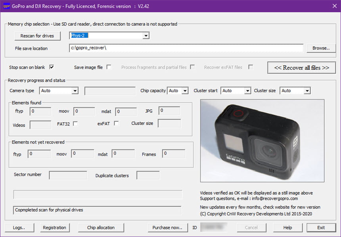Click the gpr app icon in title bar
This screenshot has height=237, width=341.
7,6
